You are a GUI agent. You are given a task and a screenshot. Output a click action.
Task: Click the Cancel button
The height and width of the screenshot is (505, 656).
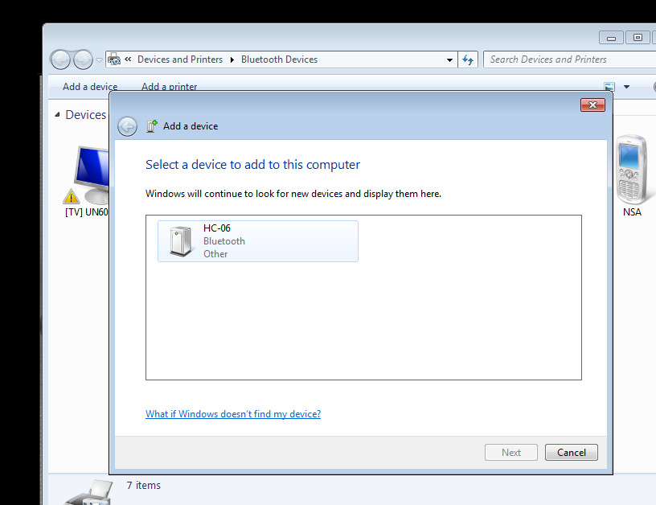click(571, 452)
